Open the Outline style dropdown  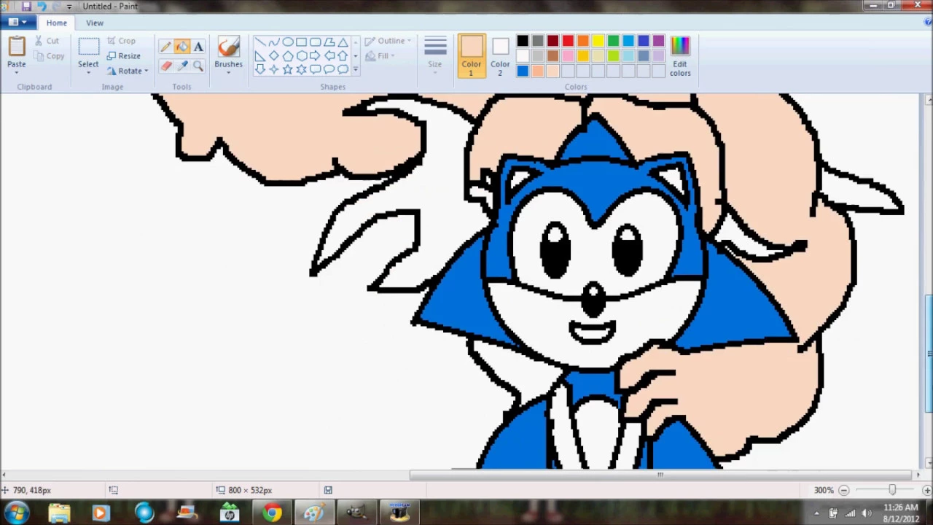[x=391, y=41]
